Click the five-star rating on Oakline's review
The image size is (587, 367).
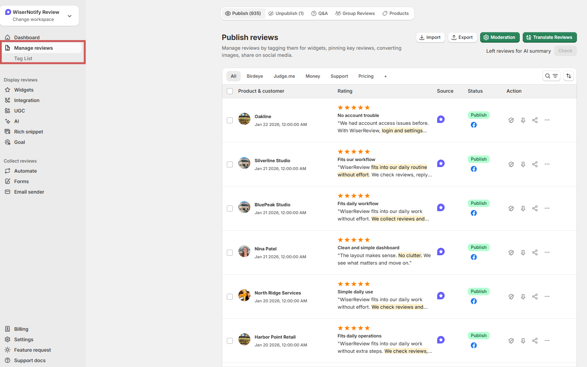(353, 107)
